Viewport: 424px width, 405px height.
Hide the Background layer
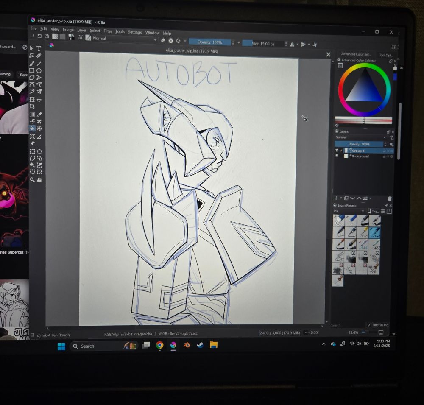(337, 156)
